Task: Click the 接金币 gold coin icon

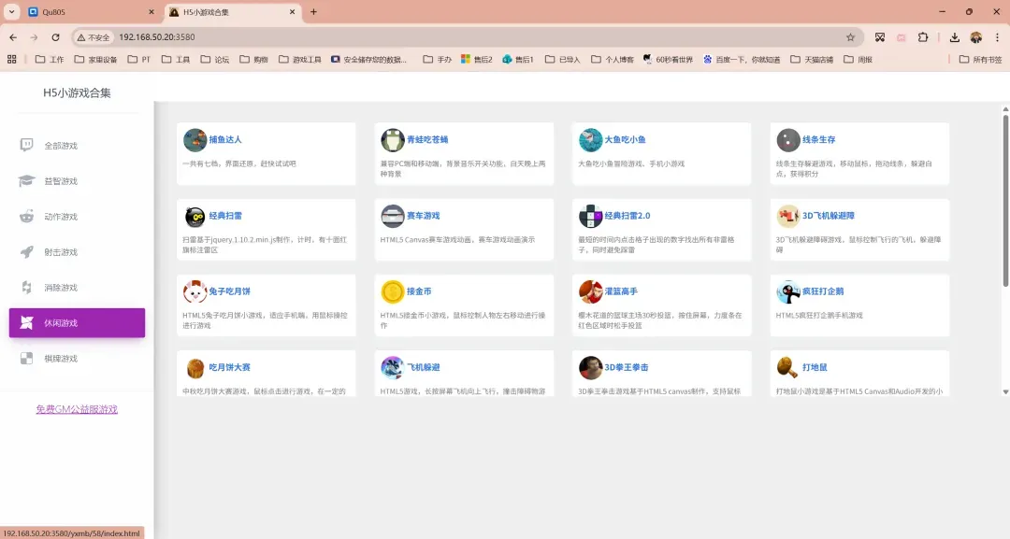Action: (393, 292)
